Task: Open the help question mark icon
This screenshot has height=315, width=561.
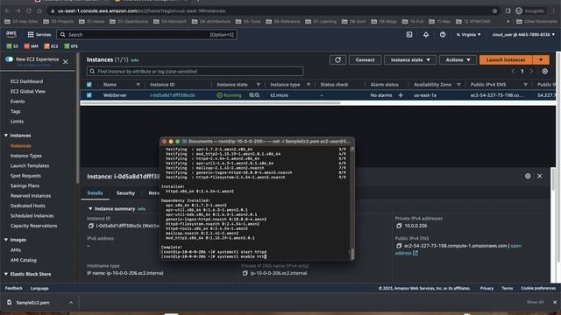Action: point(443,35)
